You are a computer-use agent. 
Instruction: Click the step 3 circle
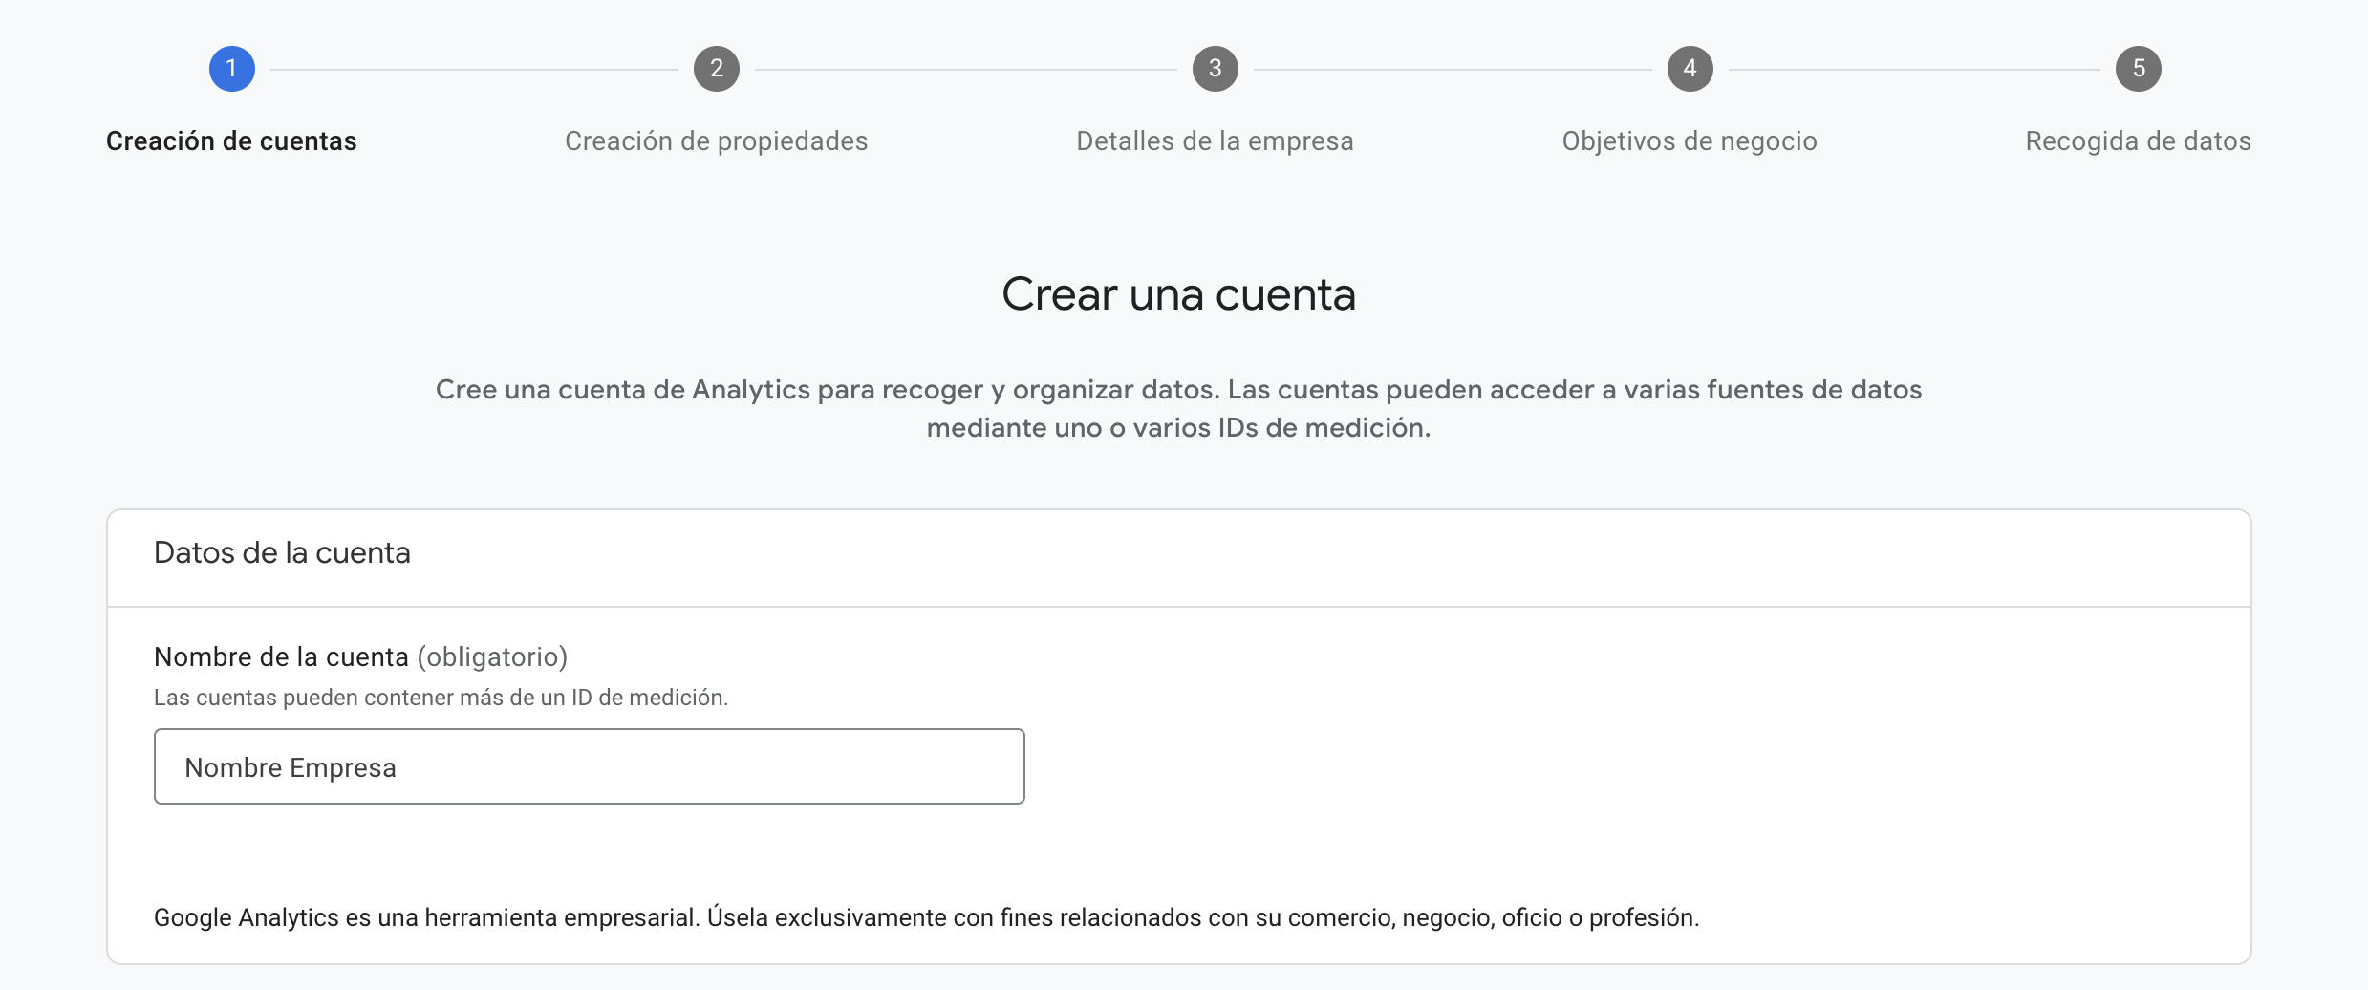click(x=1214, y=68)
